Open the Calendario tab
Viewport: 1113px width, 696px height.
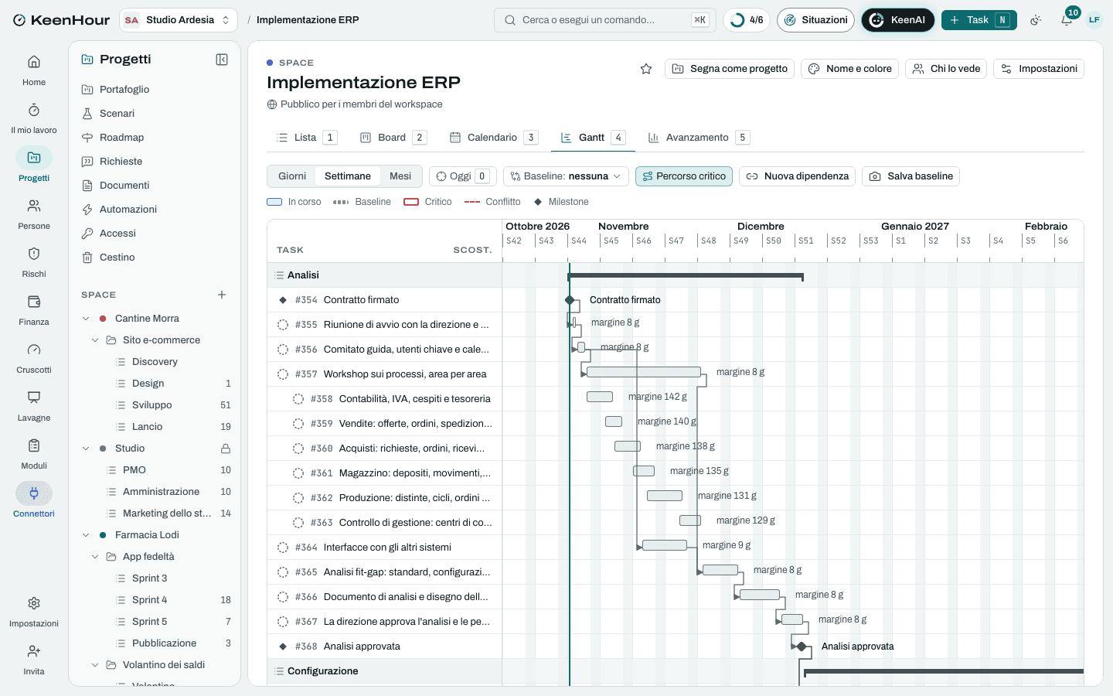coord(493,138)
